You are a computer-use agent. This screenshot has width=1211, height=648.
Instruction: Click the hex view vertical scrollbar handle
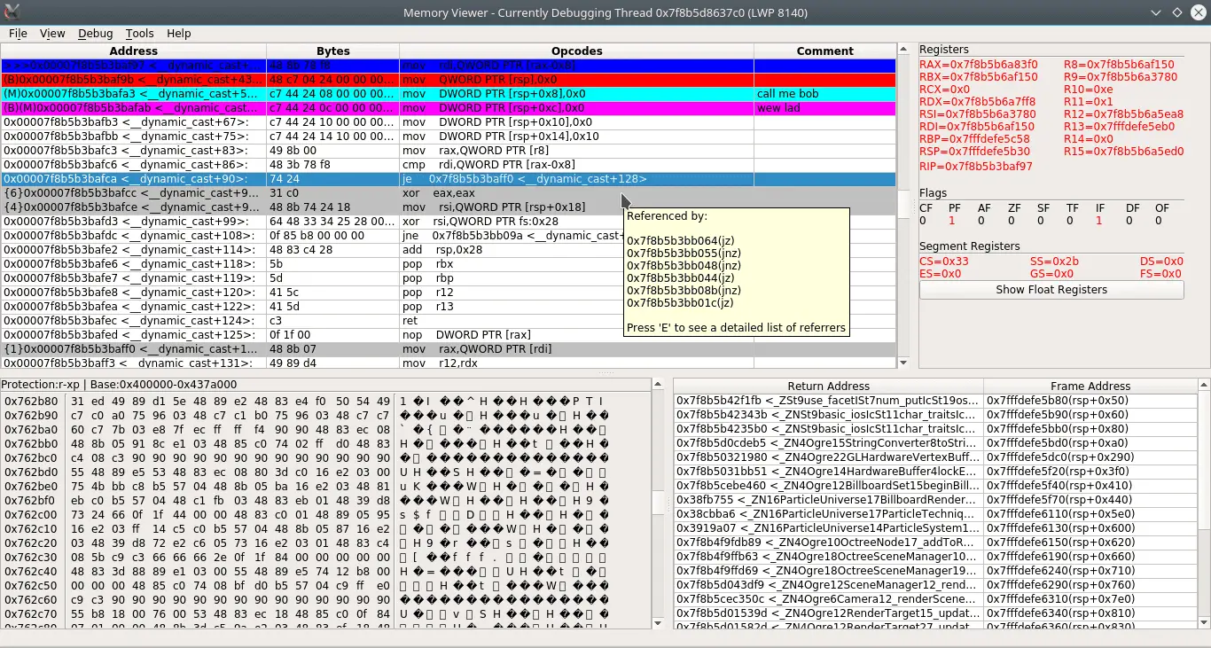tap(658, 504)
